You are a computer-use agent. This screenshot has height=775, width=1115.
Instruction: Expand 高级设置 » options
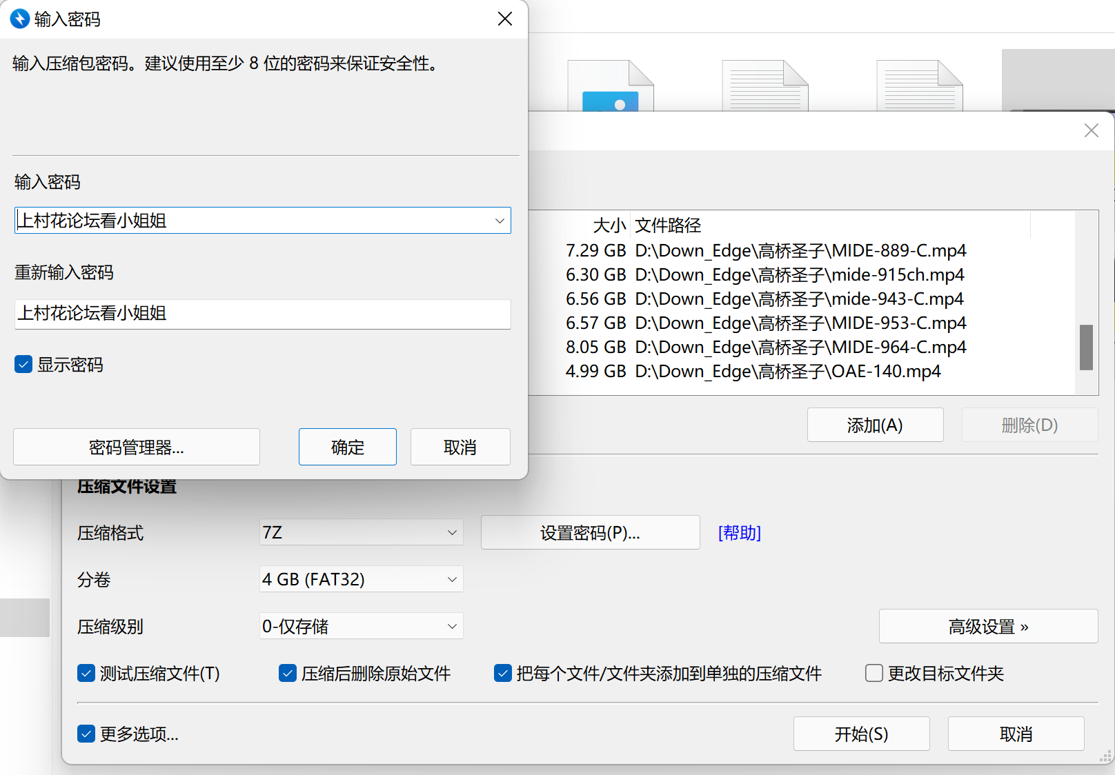click(988, 626)
